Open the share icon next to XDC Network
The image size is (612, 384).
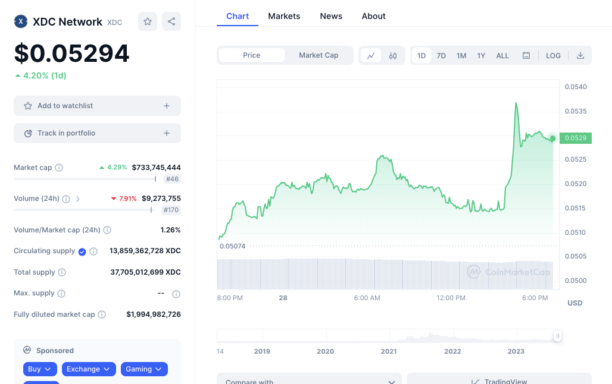click(171, 21)
